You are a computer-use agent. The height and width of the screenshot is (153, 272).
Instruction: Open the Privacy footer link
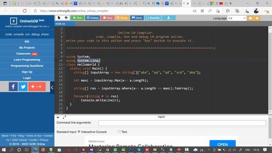pos(44,140)
